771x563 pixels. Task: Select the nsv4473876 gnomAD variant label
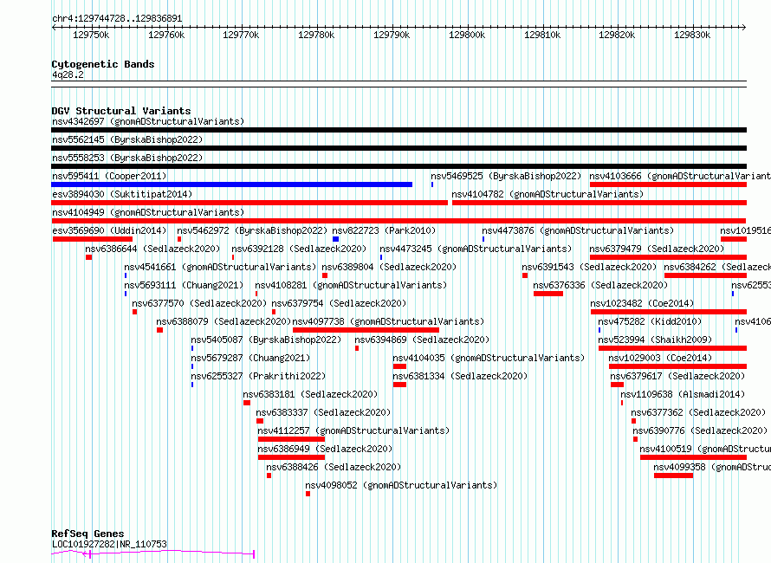(x=578, y=230)
